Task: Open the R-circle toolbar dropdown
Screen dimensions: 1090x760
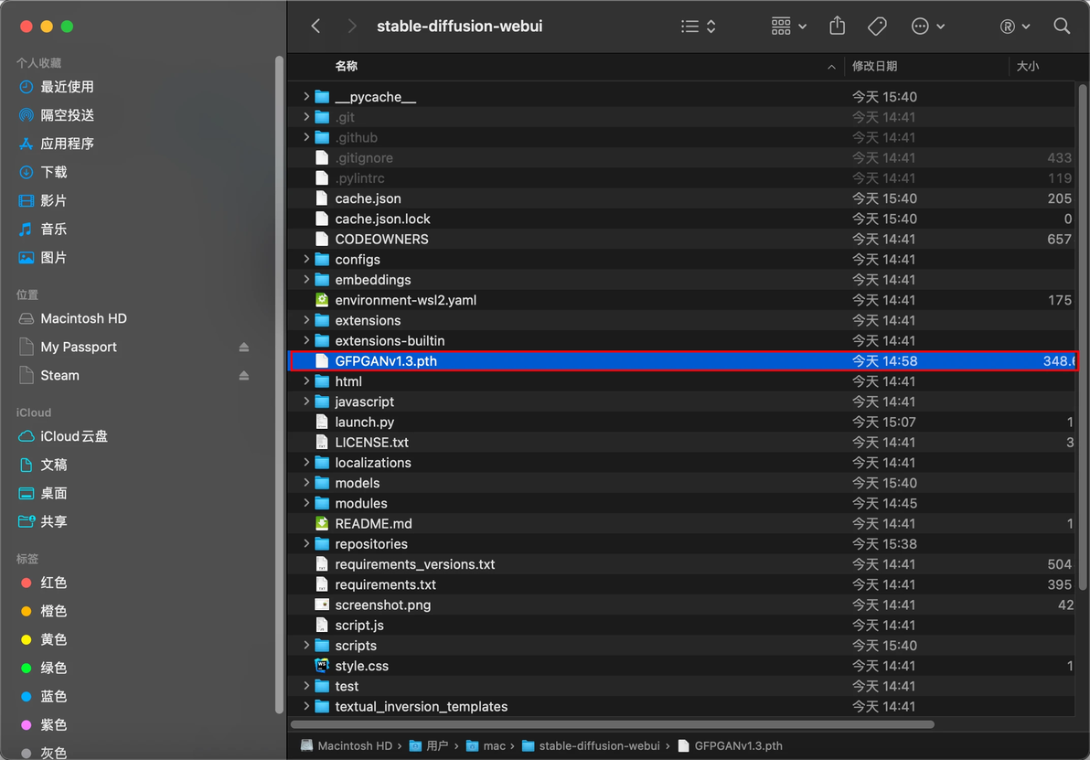Action: [1014, 27]
